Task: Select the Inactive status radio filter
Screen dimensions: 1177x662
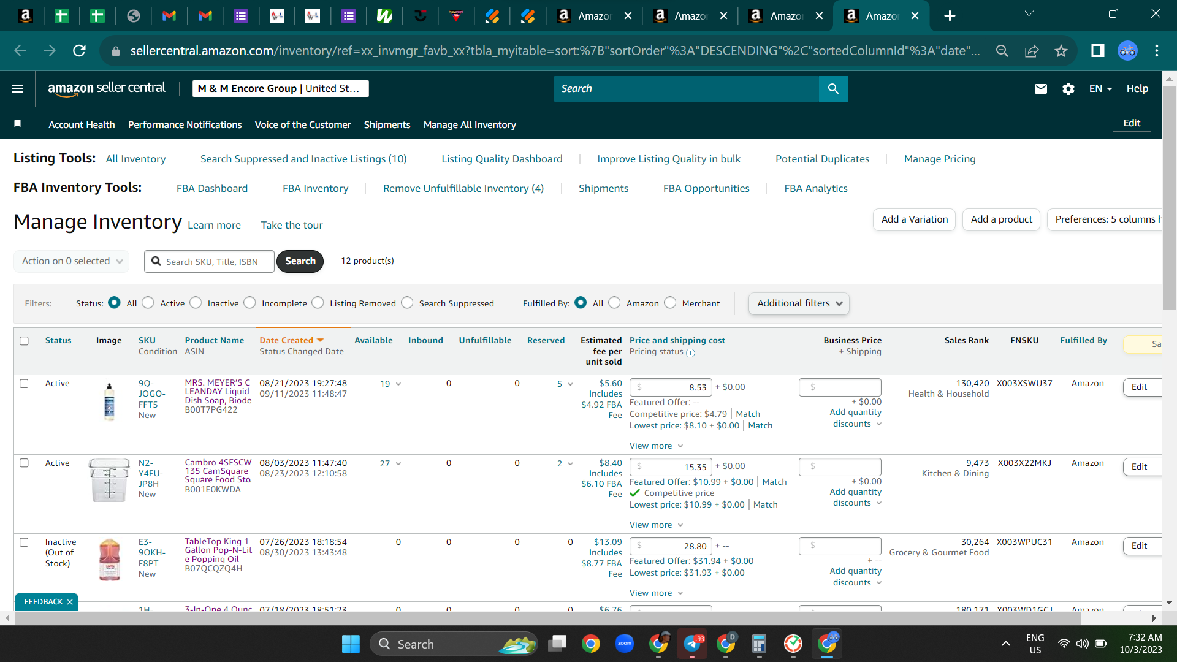Action: tap(196, 303)
